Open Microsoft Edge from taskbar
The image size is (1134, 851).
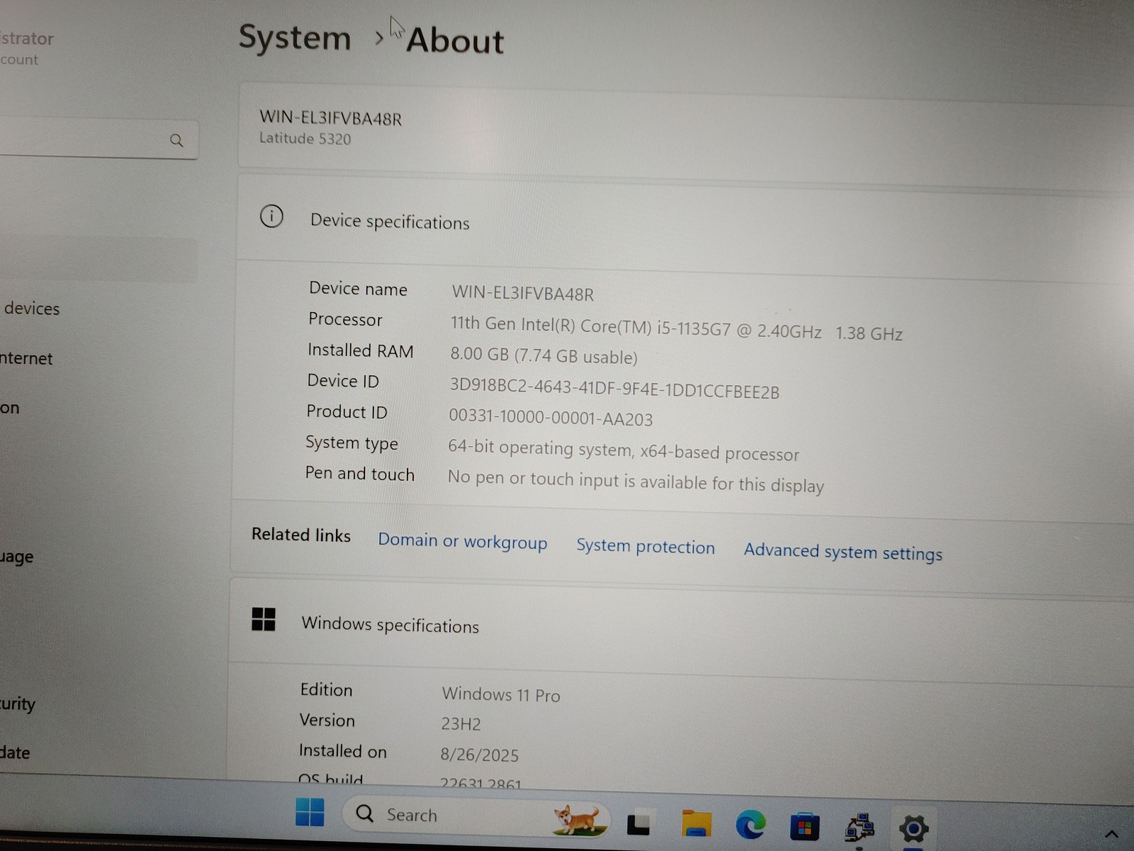point(750,825)
